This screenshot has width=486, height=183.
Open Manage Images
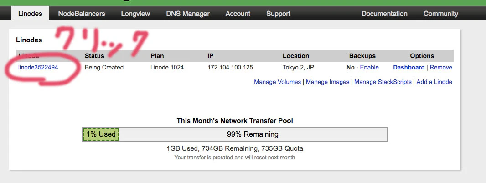pos(328,82)
